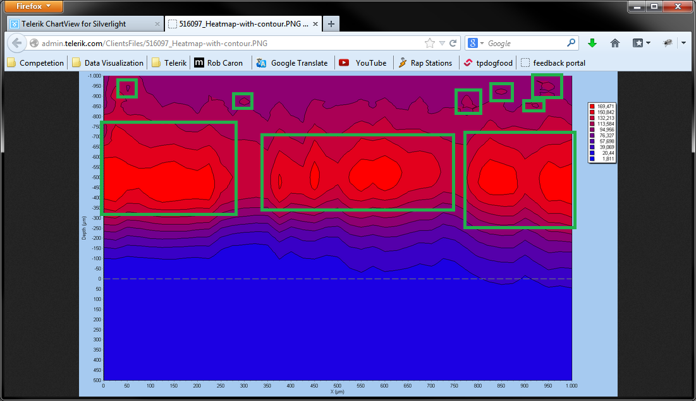696x401 pixels.
Task: Go to the Firefox home page icon
Action: click(x=614, y=43)
